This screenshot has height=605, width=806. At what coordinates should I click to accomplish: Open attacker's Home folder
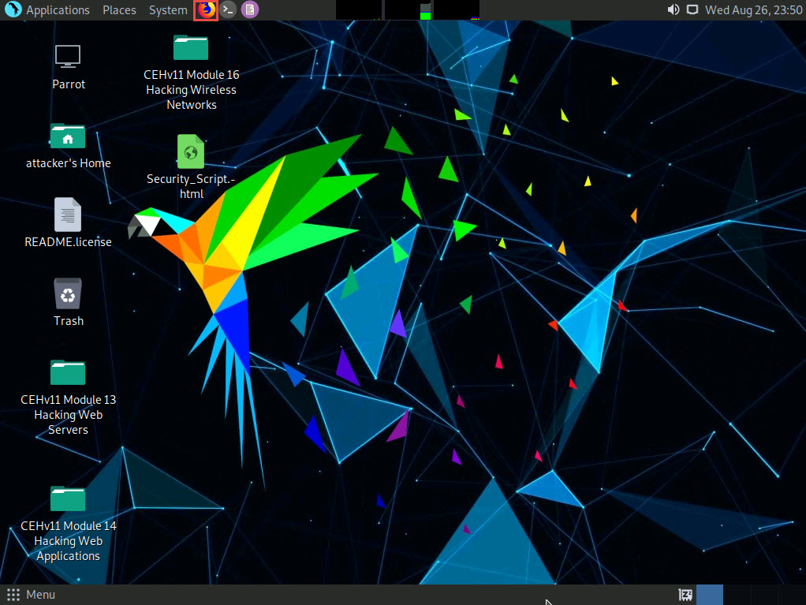point(68,136)
